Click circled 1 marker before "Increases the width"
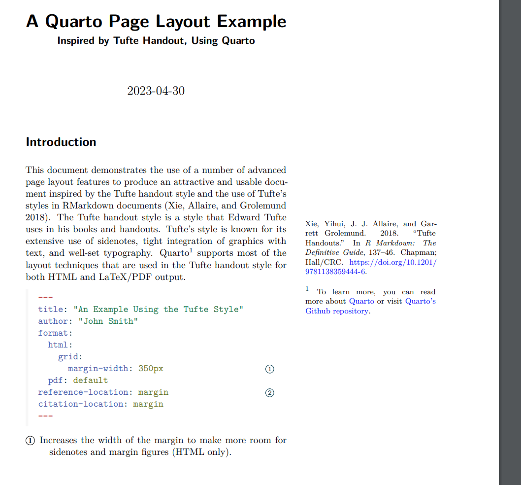 [x=31, y=441]
